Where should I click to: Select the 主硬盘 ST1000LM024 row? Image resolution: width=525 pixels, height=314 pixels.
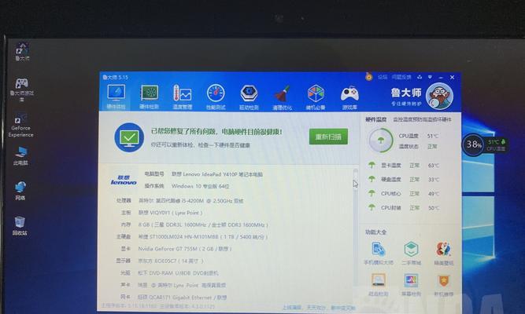tap(192, 236)
